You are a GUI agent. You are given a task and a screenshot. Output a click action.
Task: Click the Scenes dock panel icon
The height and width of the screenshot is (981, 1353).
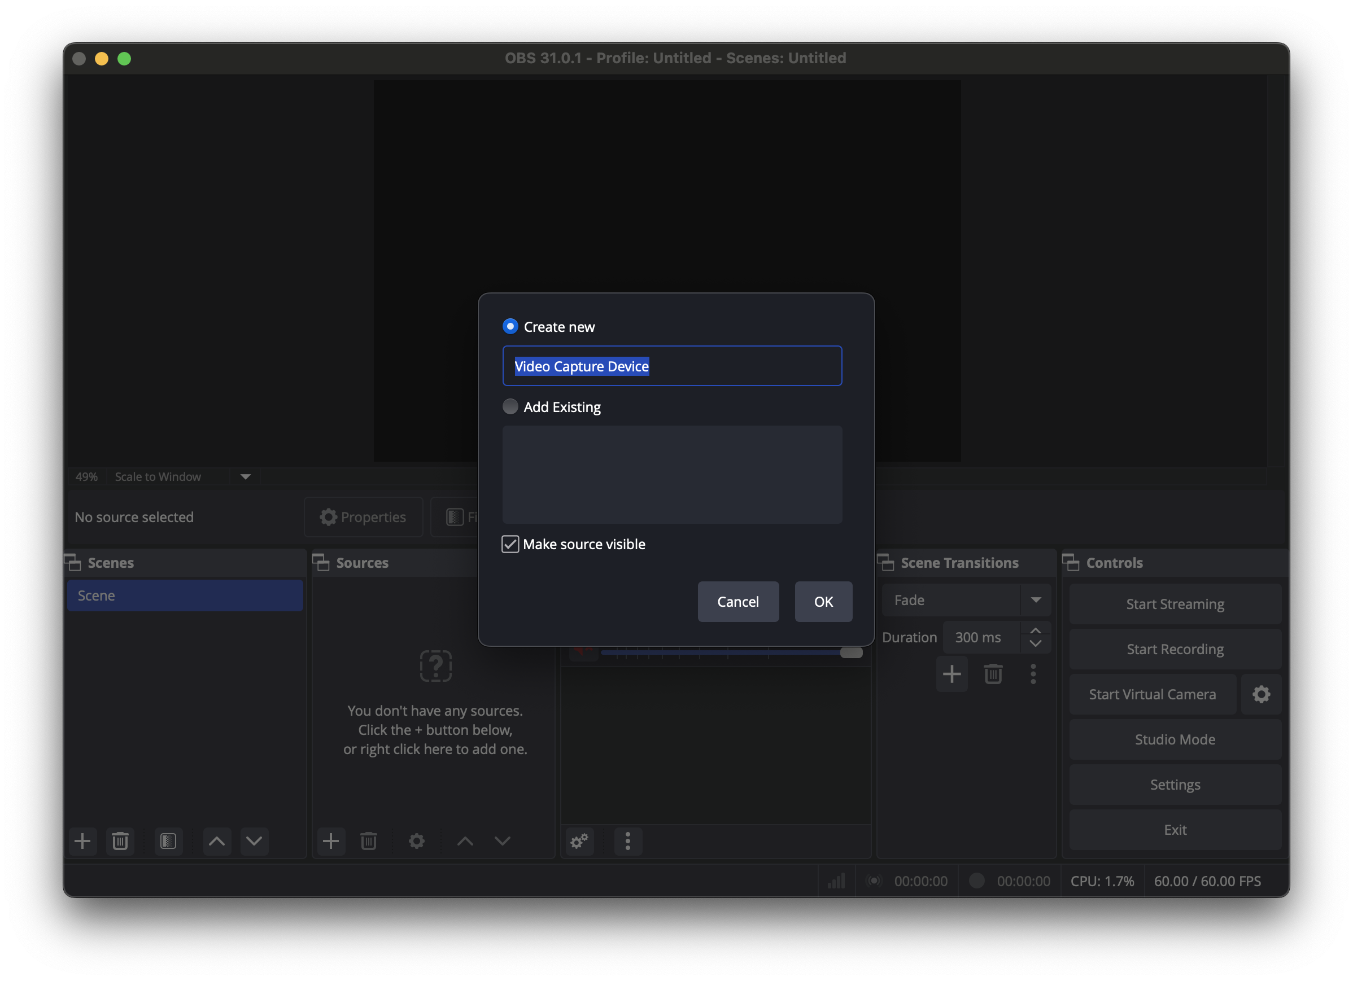(73, 562)
